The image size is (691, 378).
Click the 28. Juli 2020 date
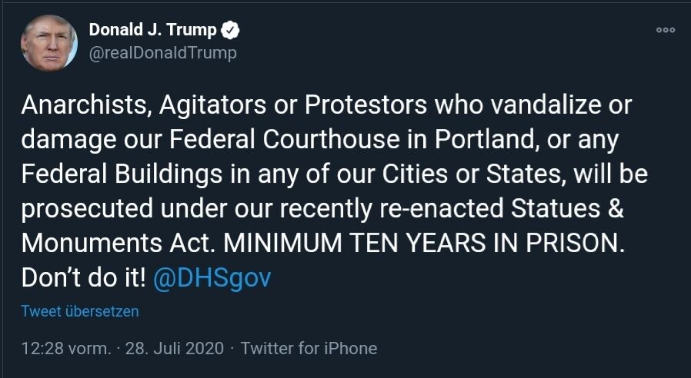point(175,348)
